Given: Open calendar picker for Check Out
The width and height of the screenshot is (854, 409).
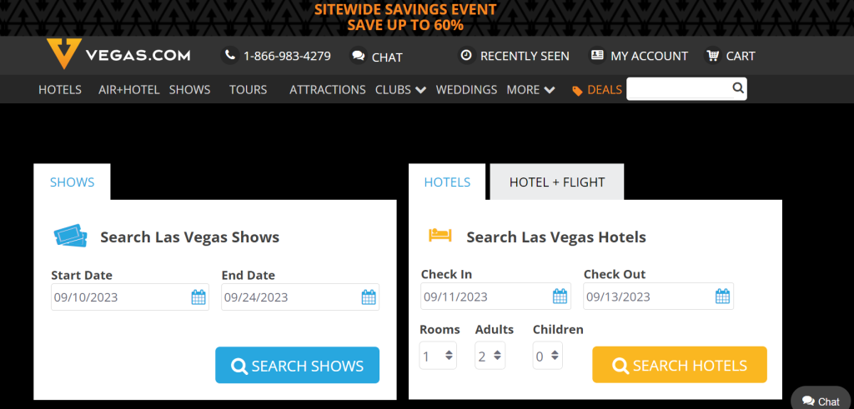Looking at the screenshot, I should click(722, 297).
